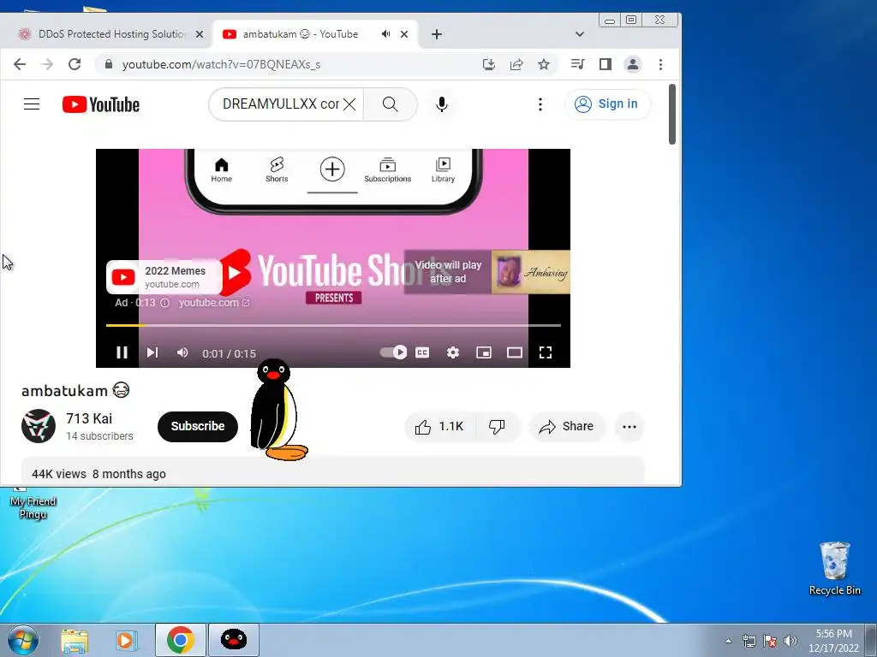Image resolution: width=877 pixels, height=657 pixels.
Task: Go to the YouTube home logo
Action: click(101, 104)
